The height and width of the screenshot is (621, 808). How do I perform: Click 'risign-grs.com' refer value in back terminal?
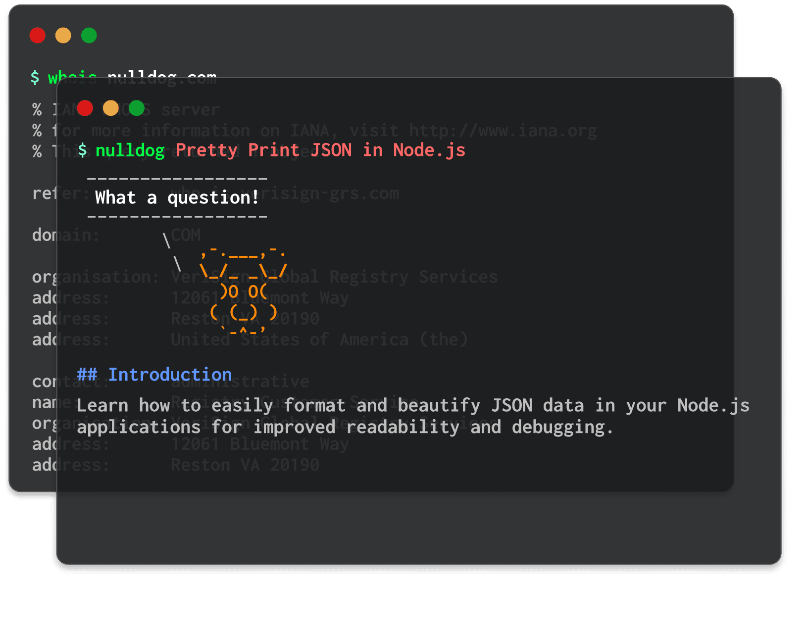pyautogui.click(x=330, y=194)
